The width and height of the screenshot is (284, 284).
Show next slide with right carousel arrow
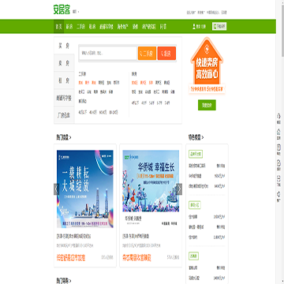click(179, 189)
